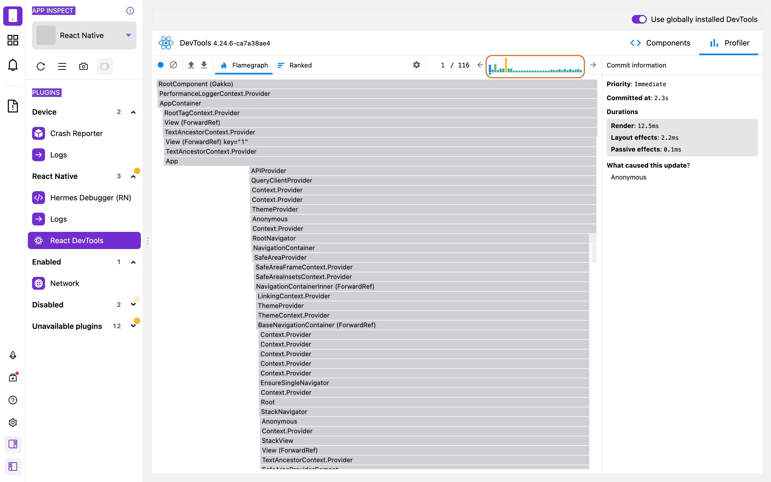Viewport: 771px width, 482px height.
Task: Select PerformanceLoggerContext.Provider flamegraph bar
Action: 377,94
